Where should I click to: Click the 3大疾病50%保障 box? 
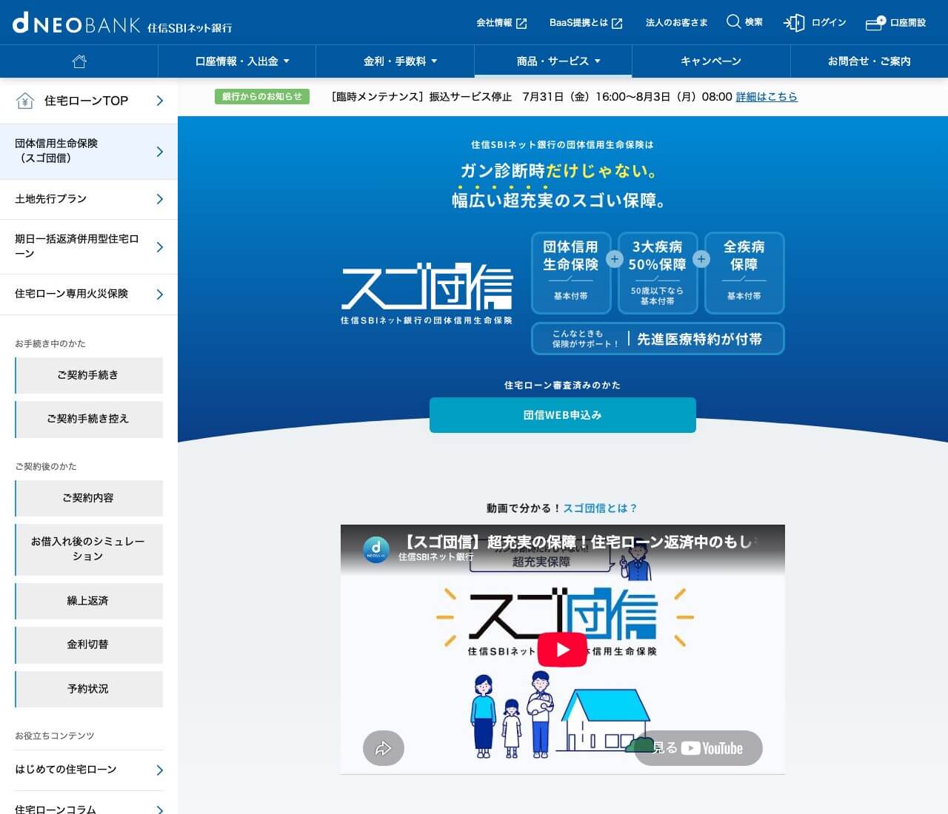click(658, 273)
